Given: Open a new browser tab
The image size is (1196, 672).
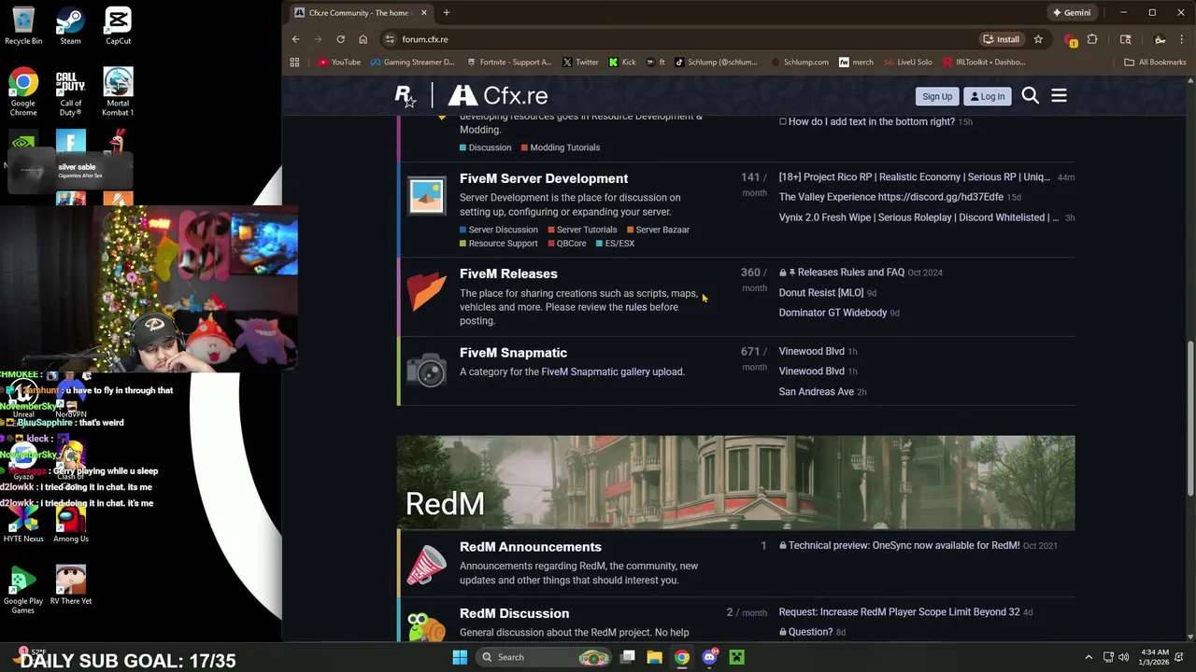Looking at the screenshot, I should 447,13.
